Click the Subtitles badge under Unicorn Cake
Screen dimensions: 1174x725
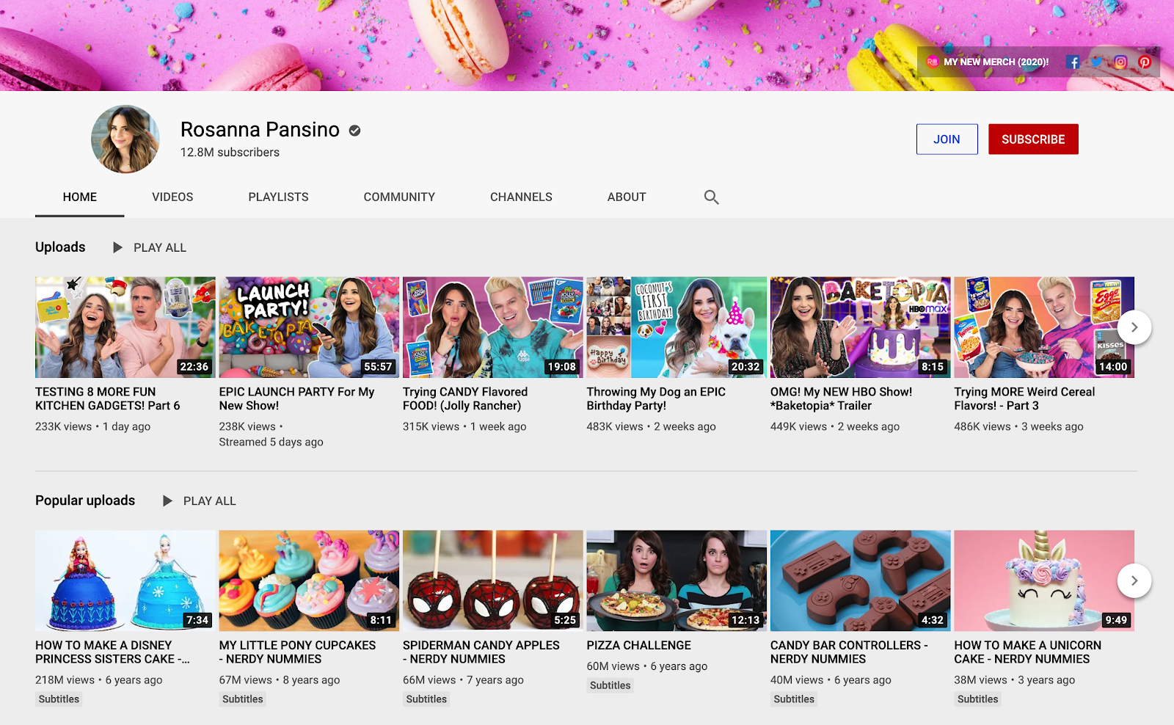tap(978, 699)
